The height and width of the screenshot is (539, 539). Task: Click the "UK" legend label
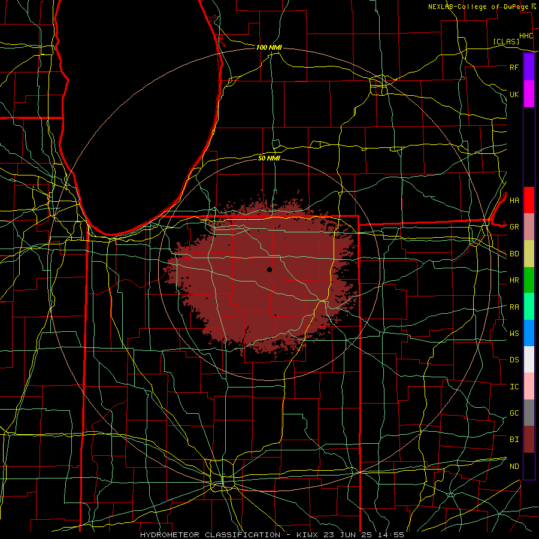pyautogui.click(x=514, y=94)
